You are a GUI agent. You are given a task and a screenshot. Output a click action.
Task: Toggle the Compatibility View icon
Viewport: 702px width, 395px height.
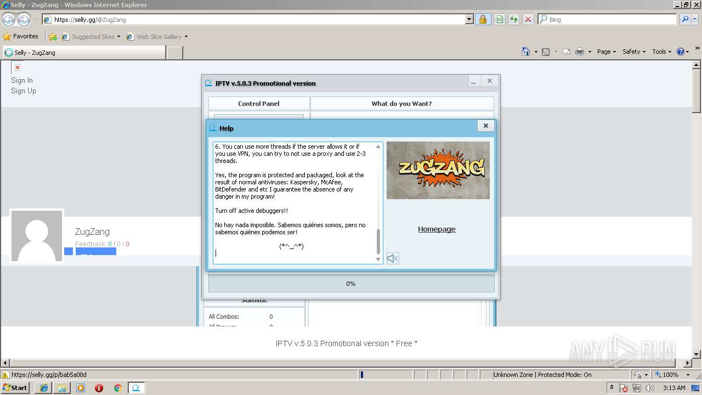[500, 19]
